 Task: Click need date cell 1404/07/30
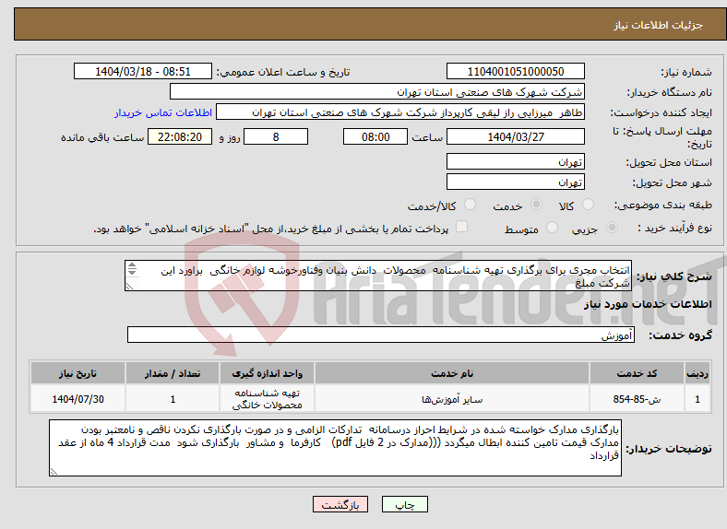77,399
